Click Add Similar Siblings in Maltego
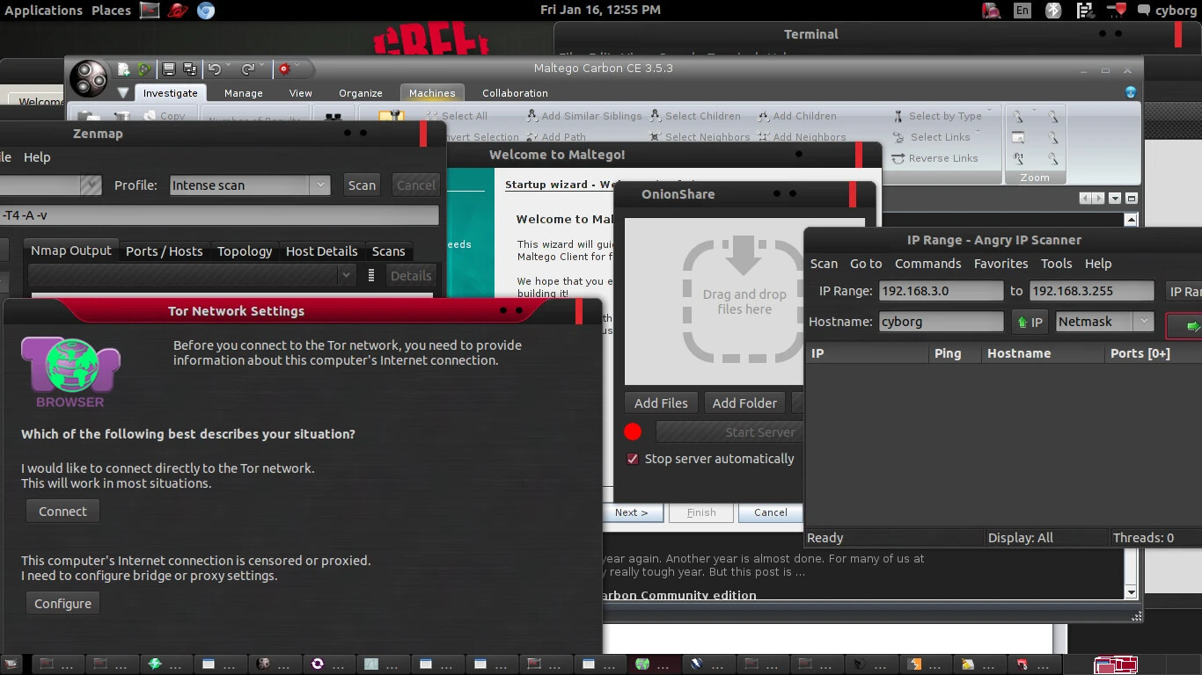The width and height of the screenshot is (1202, 675). [583, 116]
